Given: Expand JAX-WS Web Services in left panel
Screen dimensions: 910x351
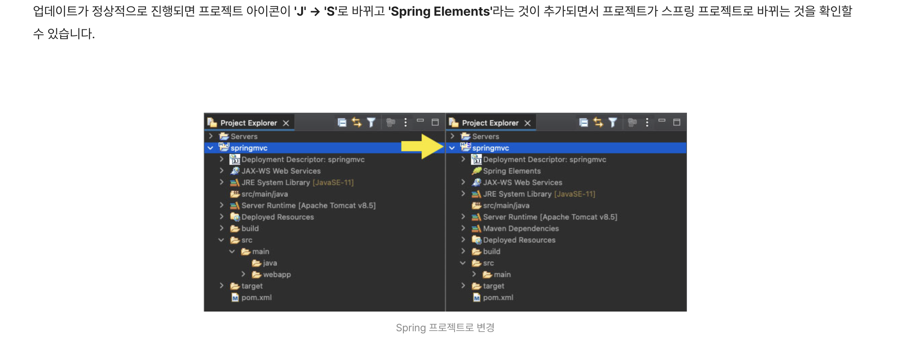Looking at the screenshot, I should [x=221, y=171].
